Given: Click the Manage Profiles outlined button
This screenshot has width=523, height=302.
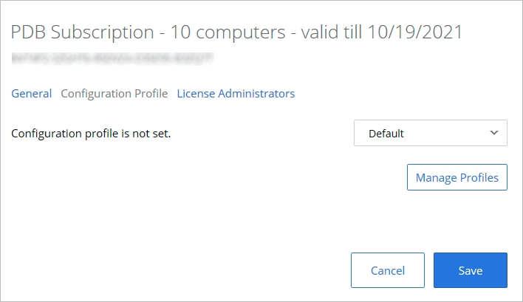Looking at the screenshot, I should click(457, 177).
